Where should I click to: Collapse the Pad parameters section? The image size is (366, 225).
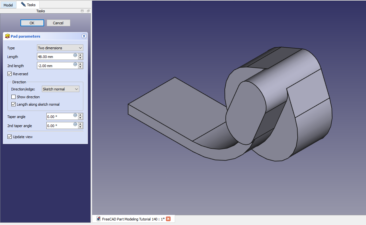click(x=84, y=36)
